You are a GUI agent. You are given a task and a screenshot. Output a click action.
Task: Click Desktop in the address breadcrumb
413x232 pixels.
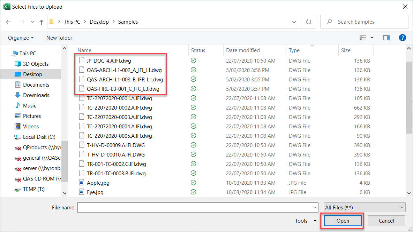[x=99, y=22]
